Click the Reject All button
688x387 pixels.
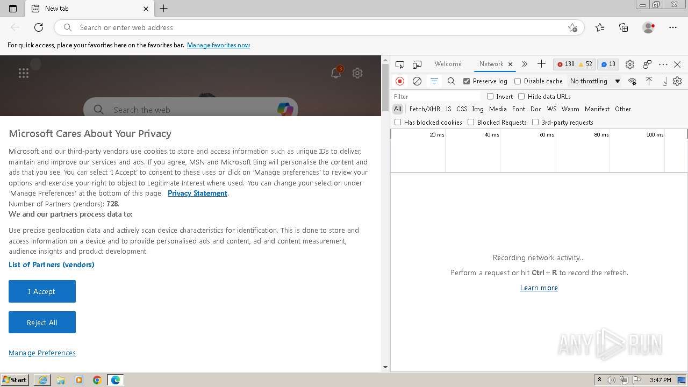[x=42, y=322]
